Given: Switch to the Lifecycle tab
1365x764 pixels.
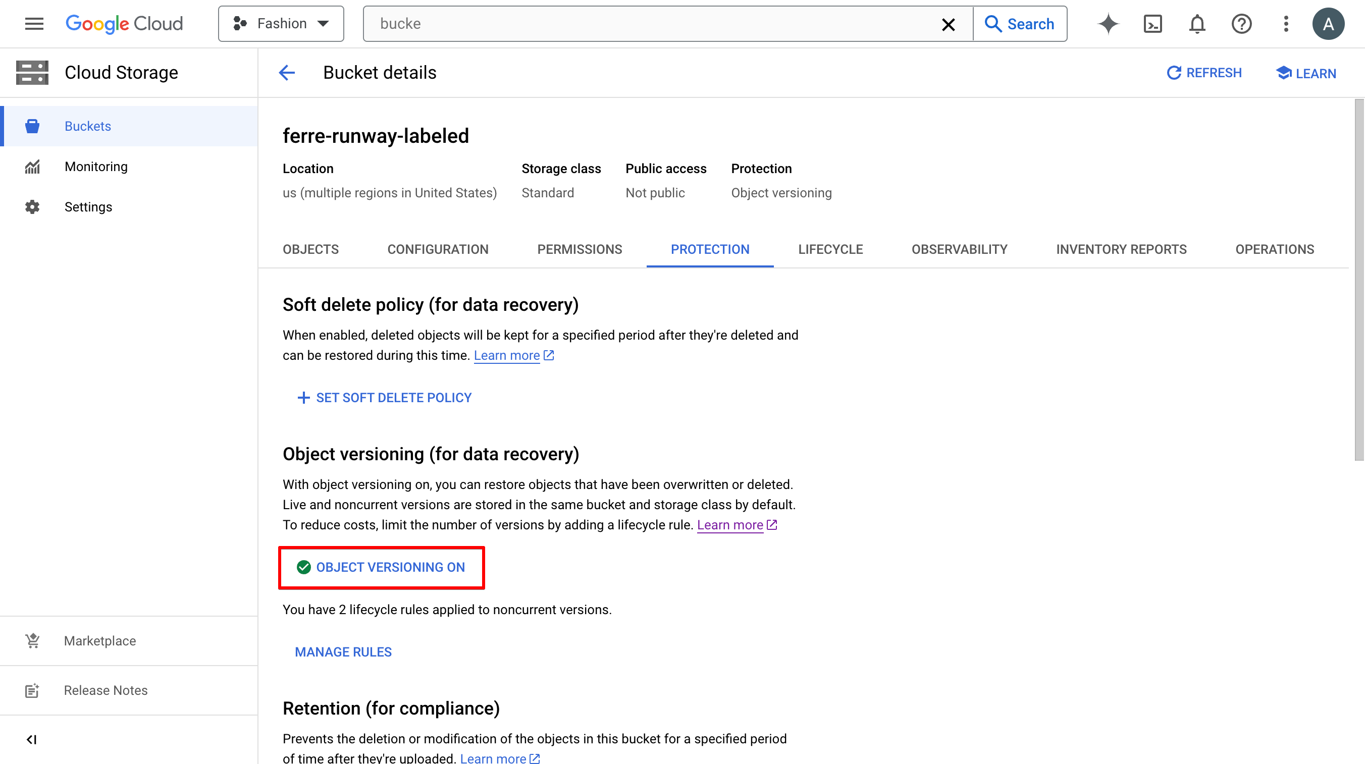Looking at the screenshot, I should [830, 250].
